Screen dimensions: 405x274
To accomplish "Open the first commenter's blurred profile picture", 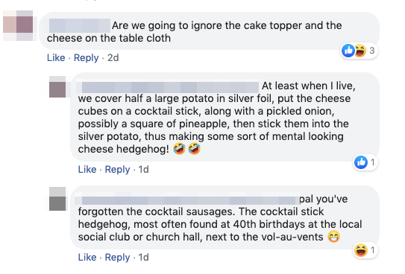I will 18,25.
